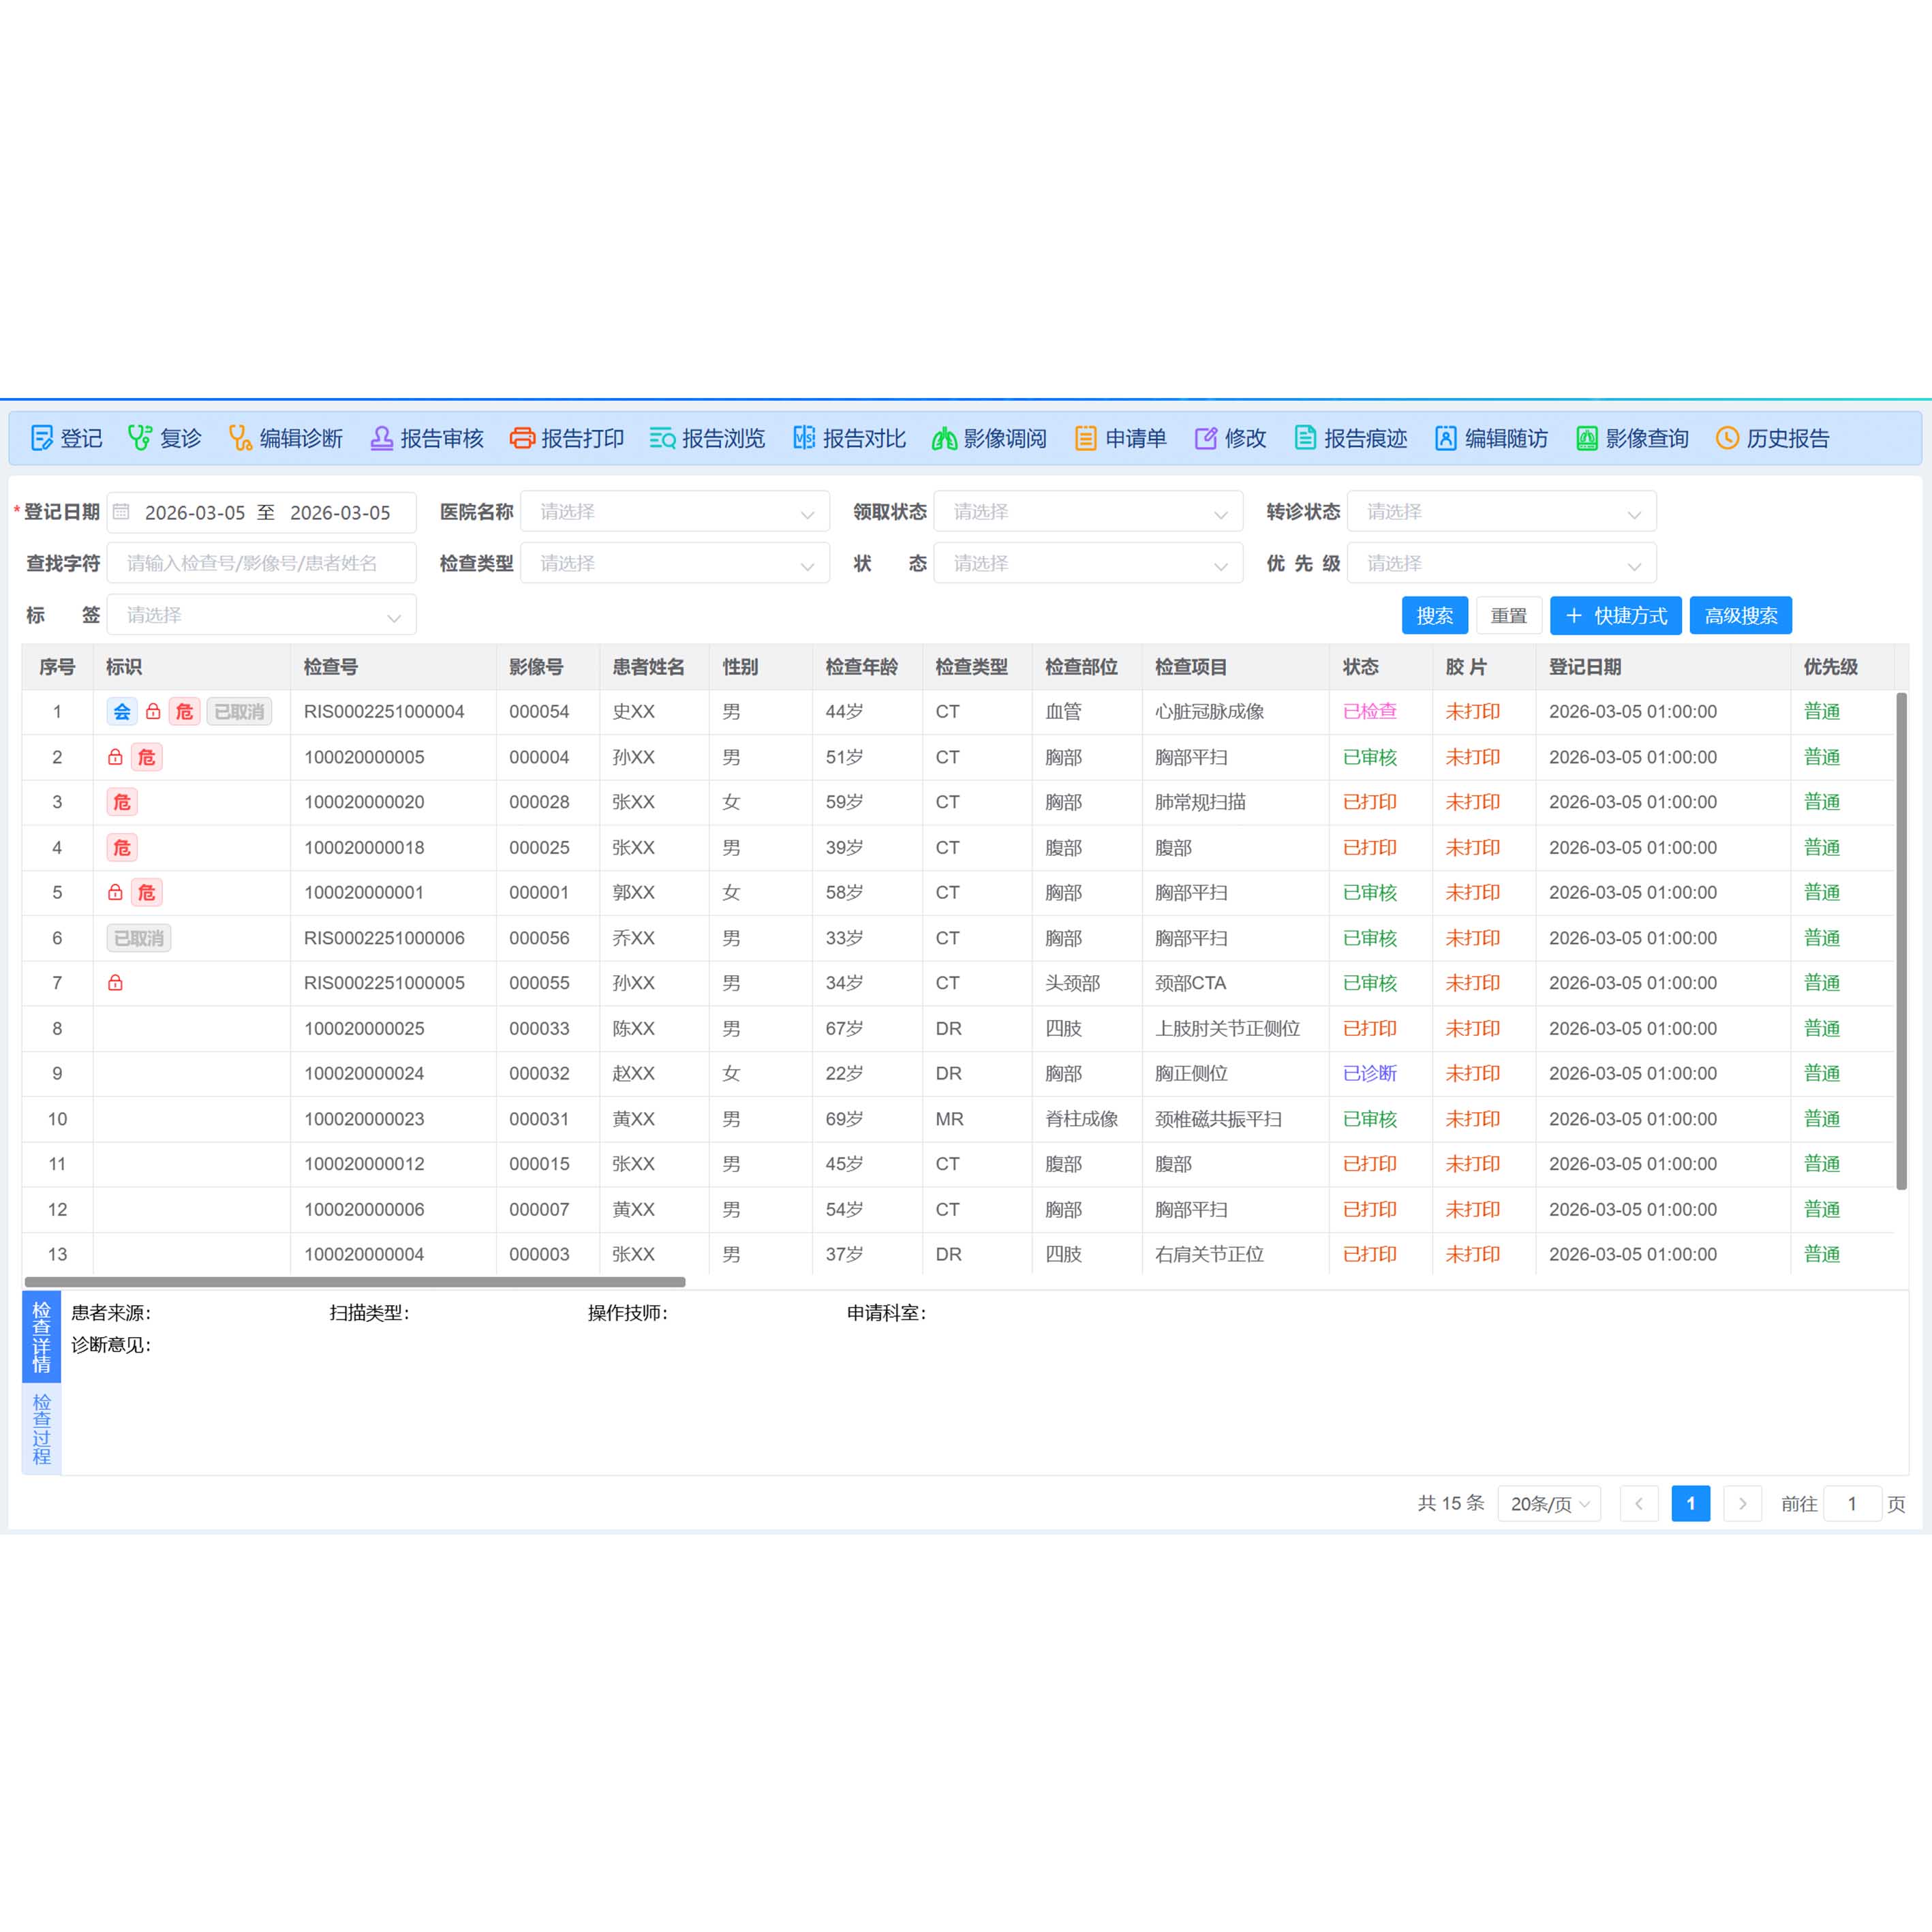The width and height of the screenshot is (1932, 1932).
Task: Open the 检查类型 dropdown
Action: [675, 564]
